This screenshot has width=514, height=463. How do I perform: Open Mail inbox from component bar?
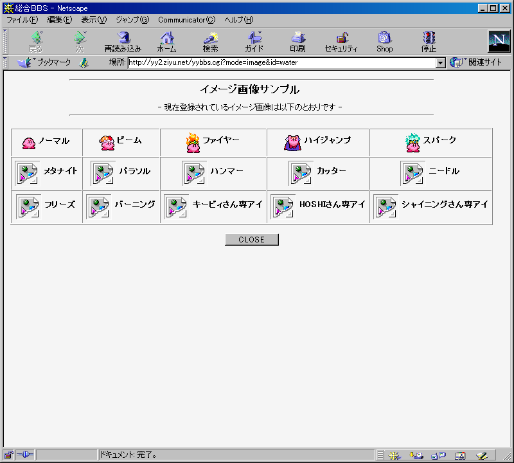(x=416, y=455)
